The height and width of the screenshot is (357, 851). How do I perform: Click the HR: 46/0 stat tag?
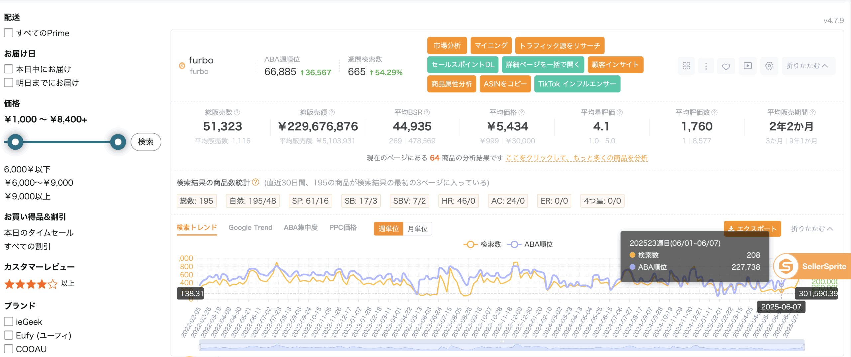pyautogui.click(x=458, y=201)
